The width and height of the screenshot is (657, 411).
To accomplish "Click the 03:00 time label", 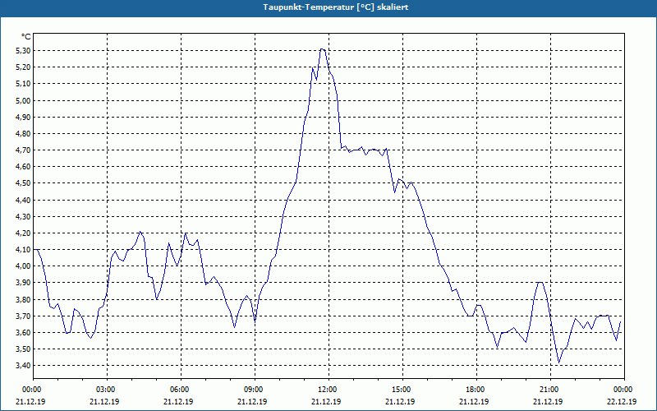I will point(107,390).
